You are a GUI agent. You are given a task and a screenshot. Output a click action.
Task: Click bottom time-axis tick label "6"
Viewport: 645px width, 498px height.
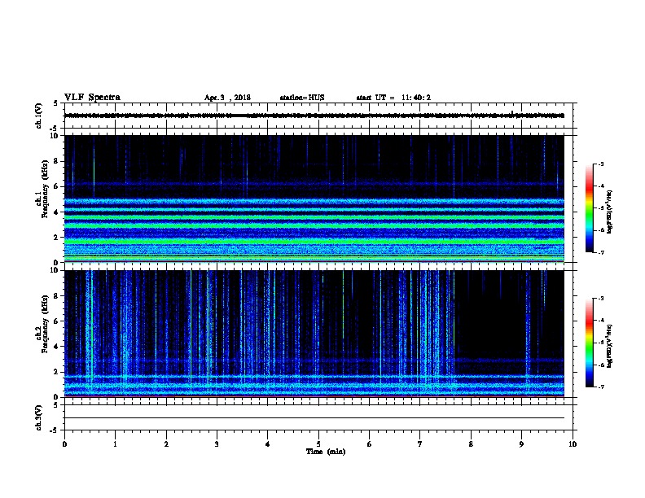click(x=370, y=444)
